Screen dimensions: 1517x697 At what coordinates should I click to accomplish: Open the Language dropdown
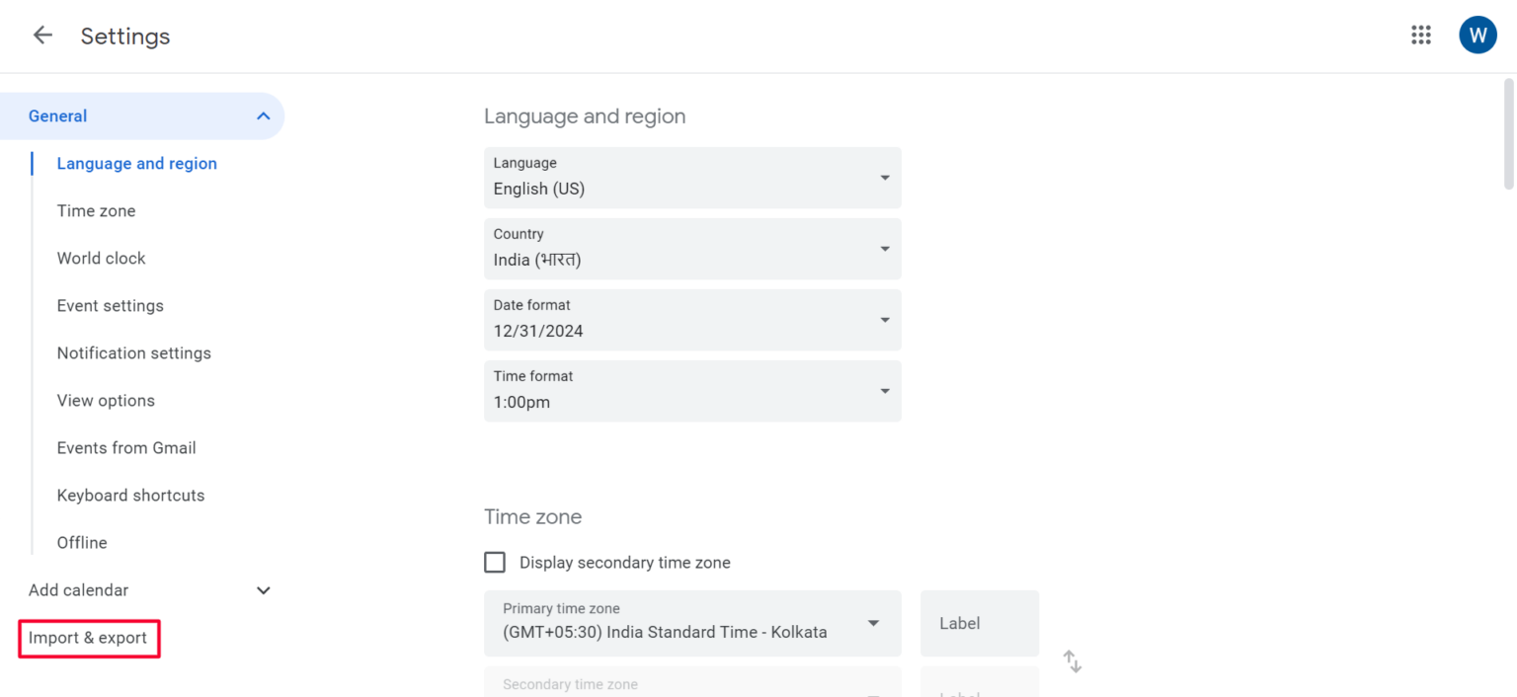(x=691, y=178)
